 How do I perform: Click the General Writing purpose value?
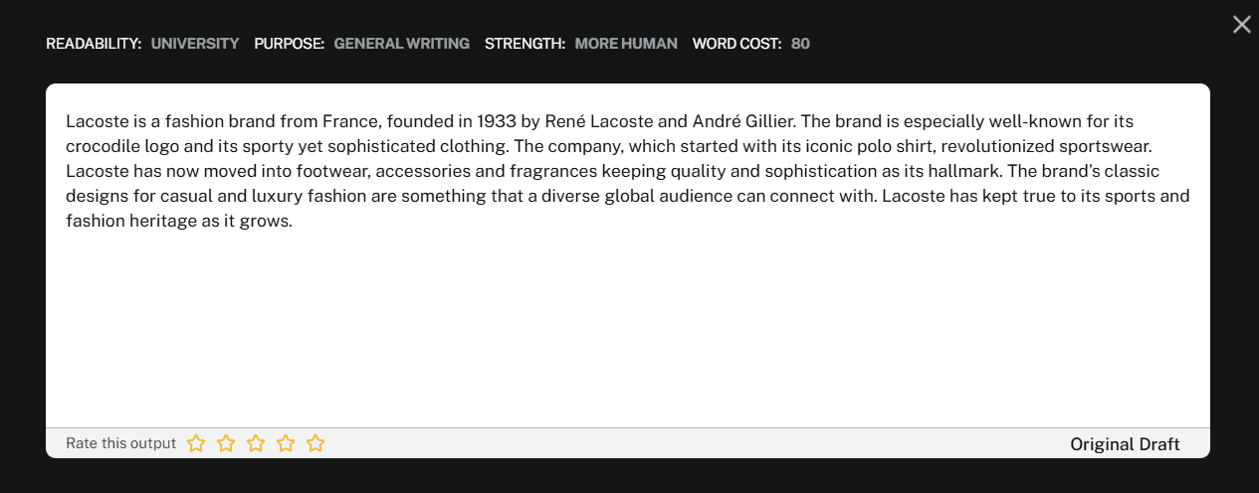pos(401,44)
